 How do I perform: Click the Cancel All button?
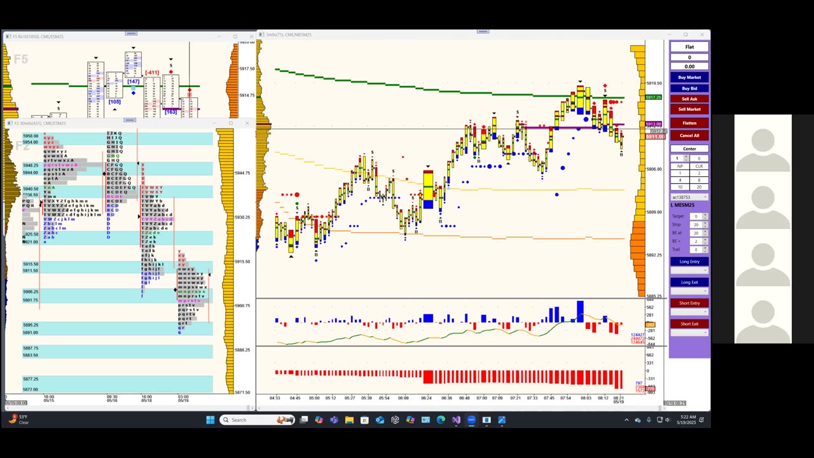tap(689, 135)
